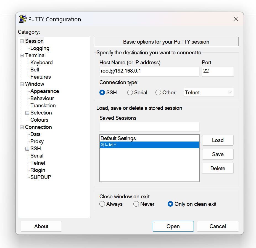256x248 pixels.
Task: Choose Always for close window on exit
Action: (x=102, y=204)
